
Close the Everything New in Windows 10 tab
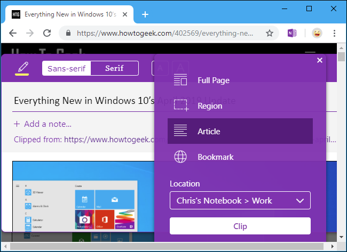coord(125,14)
